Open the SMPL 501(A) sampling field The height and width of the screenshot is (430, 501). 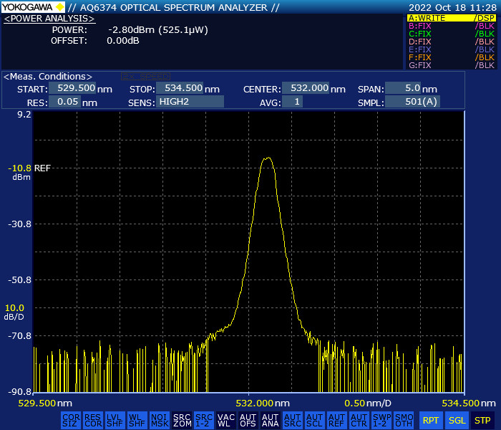pyautogui.click(x=413, y=102)
